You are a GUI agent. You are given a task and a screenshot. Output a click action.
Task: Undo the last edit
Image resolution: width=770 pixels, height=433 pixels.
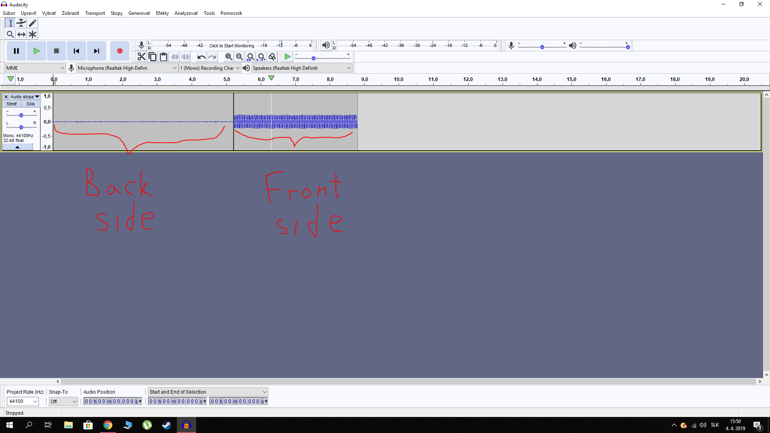(202, 57)
